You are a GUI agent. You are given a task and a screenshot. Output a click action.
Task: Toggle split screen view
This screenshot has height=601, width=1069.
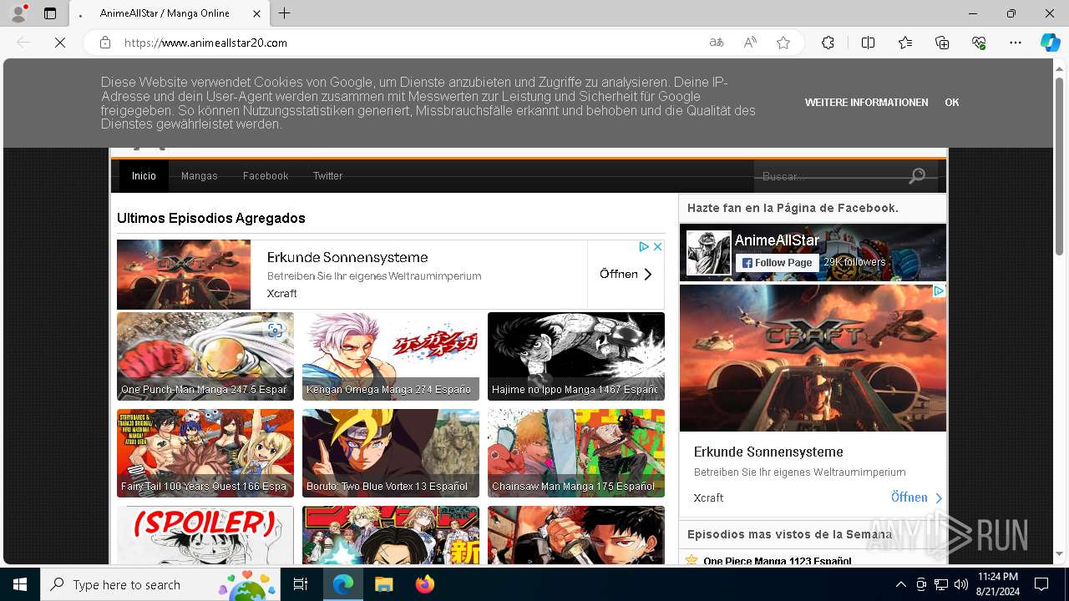pos(868,43)
